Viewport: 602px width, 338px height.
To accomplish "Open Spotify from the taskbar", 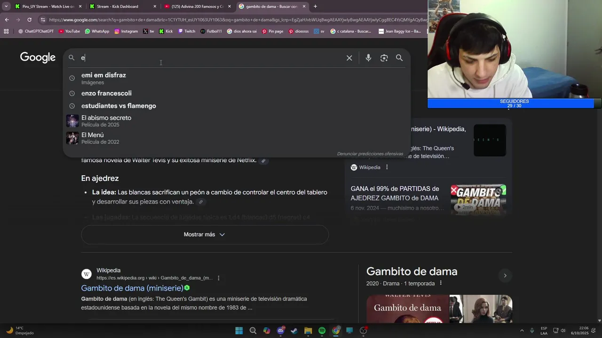I will 322,330.
